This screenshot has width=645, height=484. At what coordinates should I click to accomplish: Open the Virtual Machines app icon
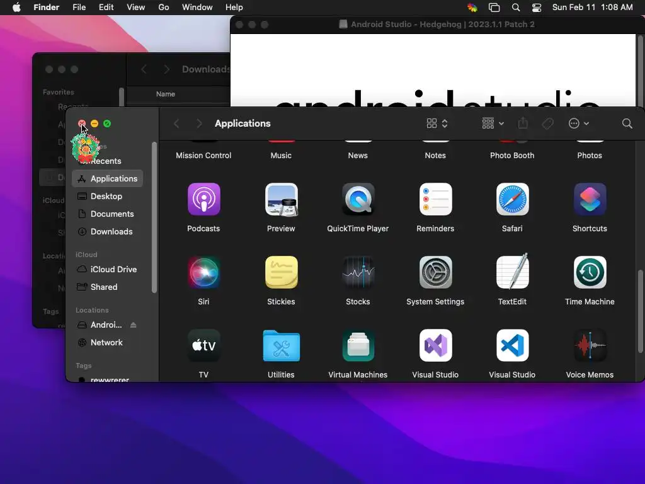pyautogui.click(x=358, y=346)
